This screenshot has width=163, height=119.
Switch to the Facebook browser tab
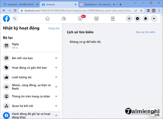coord(59,5)
